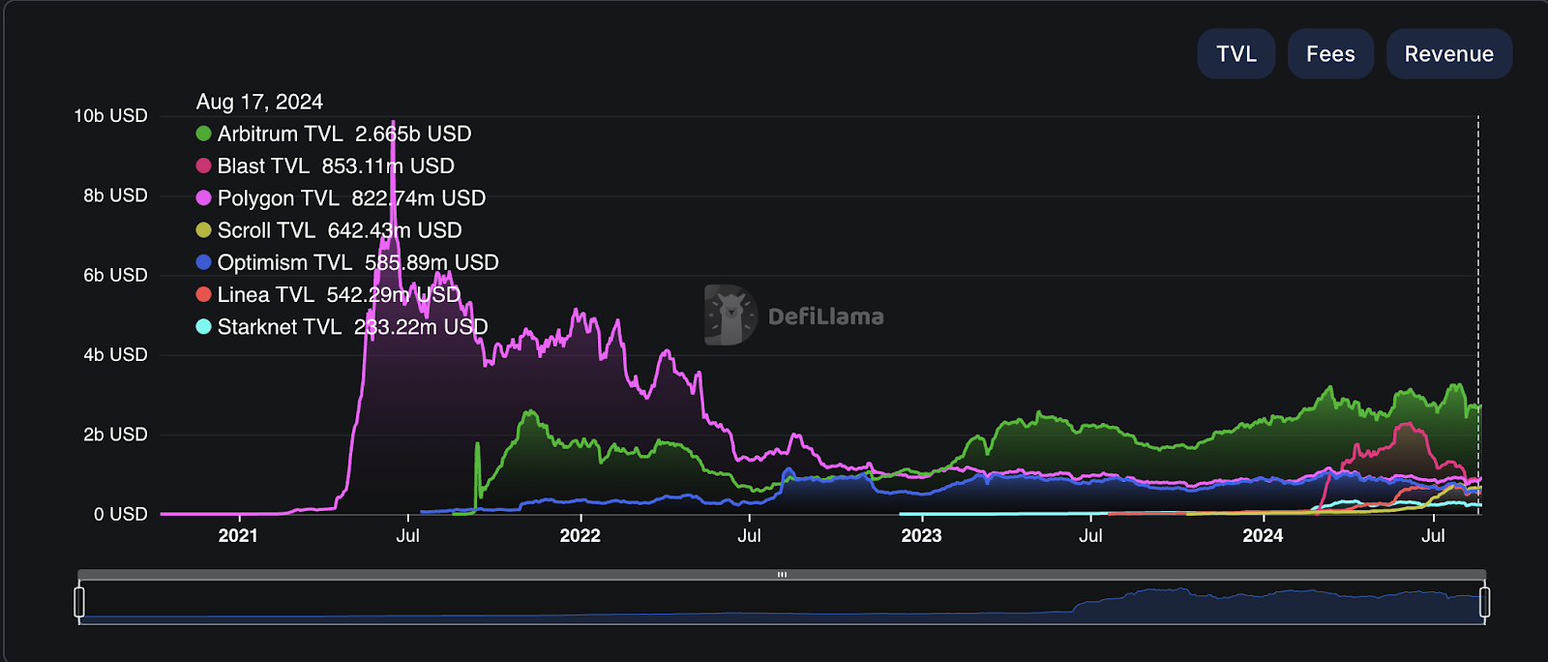Click the 0 USD axis label
The width and height of the screenshot is (1548, 662).
coord(120,514)
